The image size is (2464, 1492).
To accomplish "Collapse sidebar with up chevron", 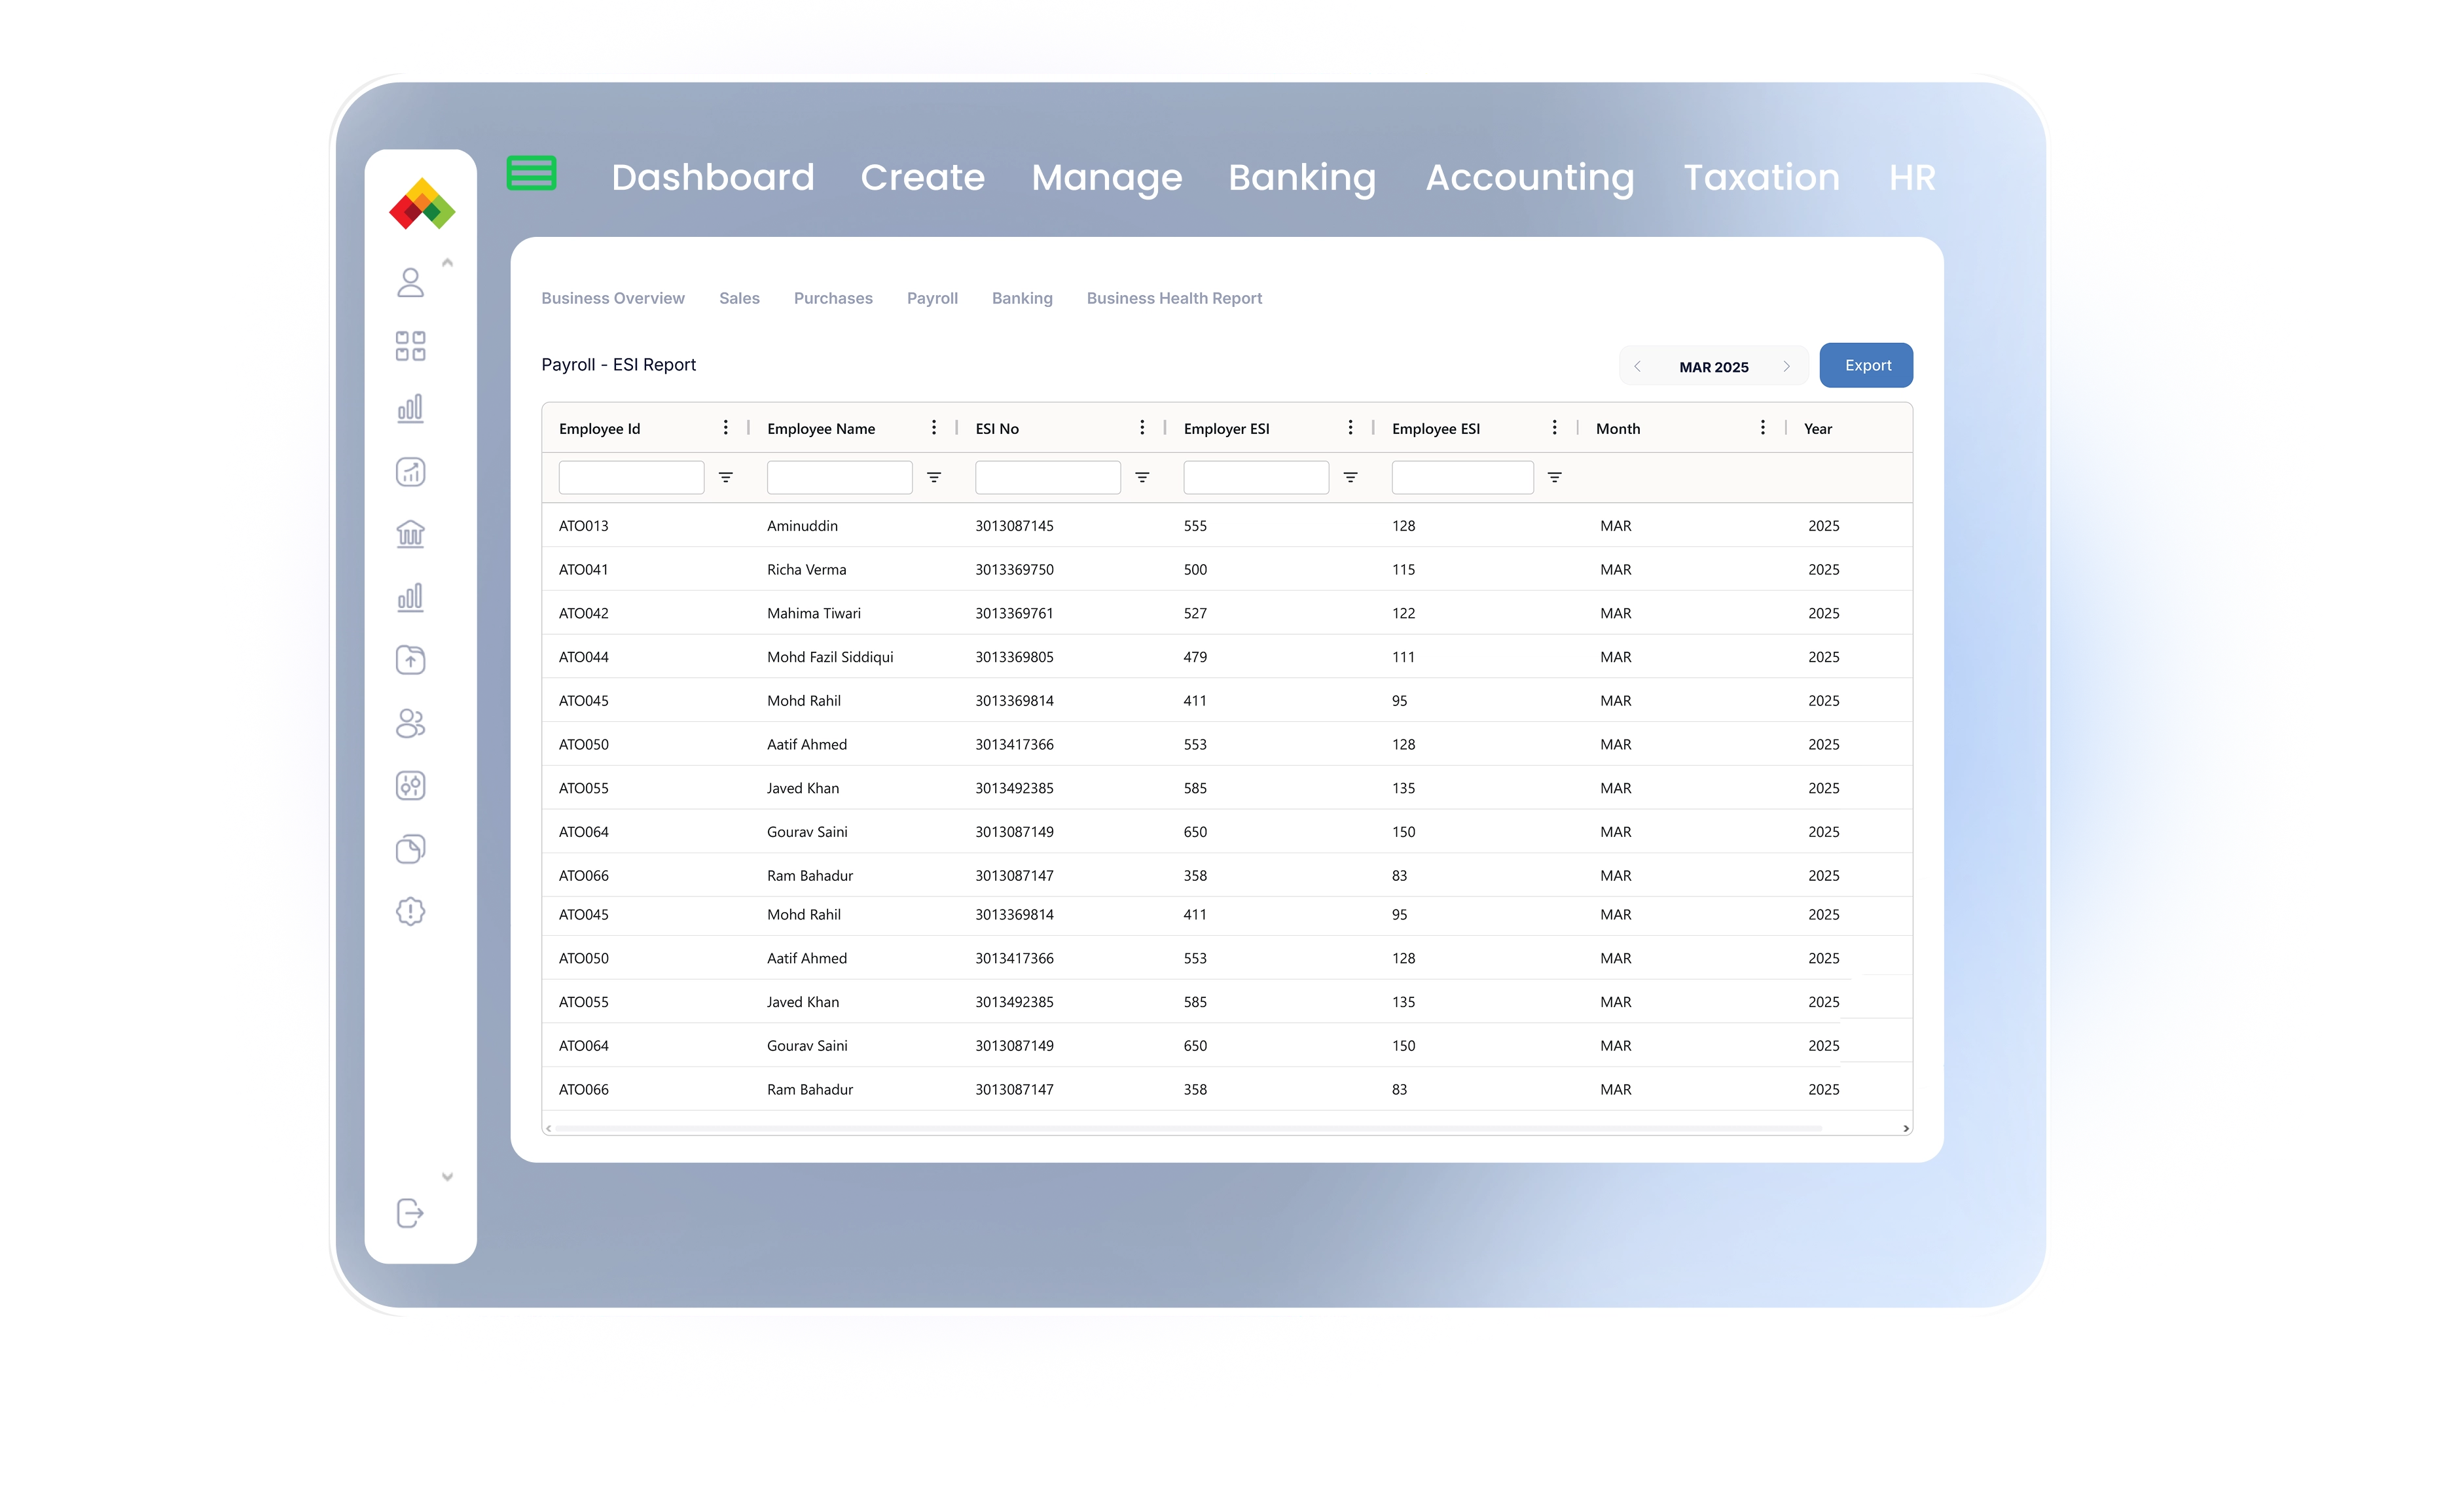I will pyautogui.click(x=447, y=263).
